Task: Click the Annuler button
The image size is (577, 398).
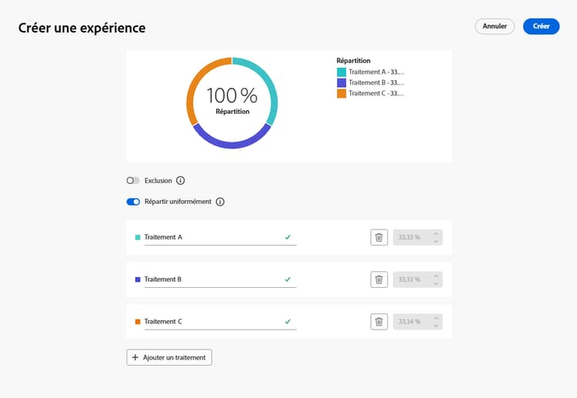Action: point(495,26)
